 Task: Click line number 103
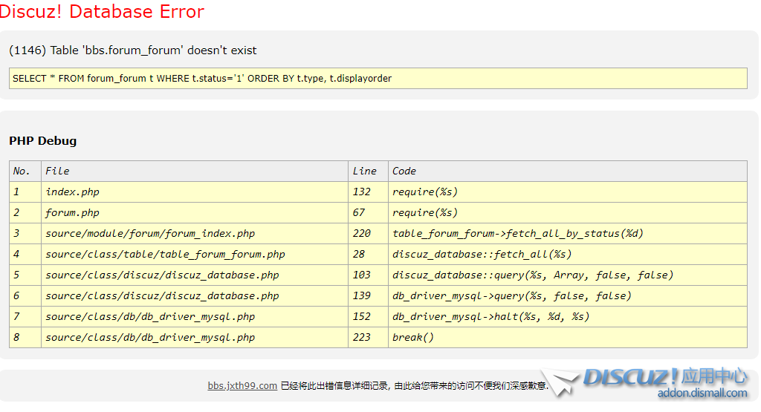point(362,275)
